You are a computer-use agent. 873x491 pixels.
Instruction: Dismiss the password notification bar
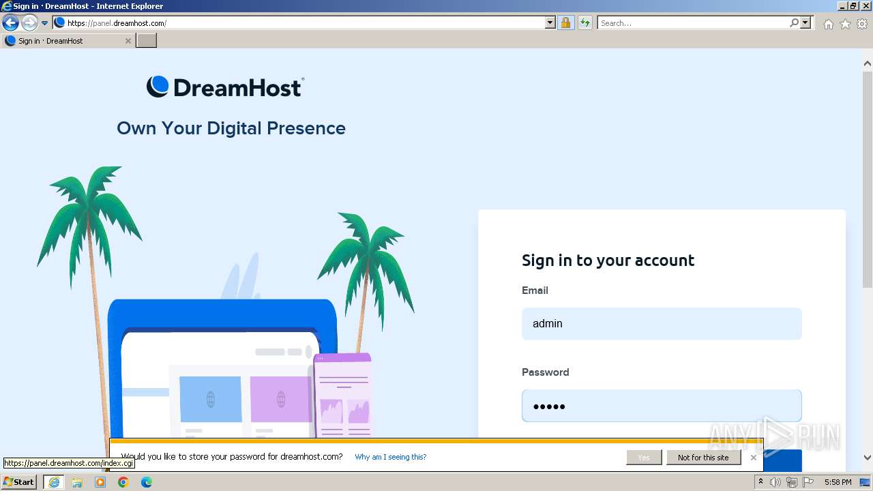coord(754,458)
